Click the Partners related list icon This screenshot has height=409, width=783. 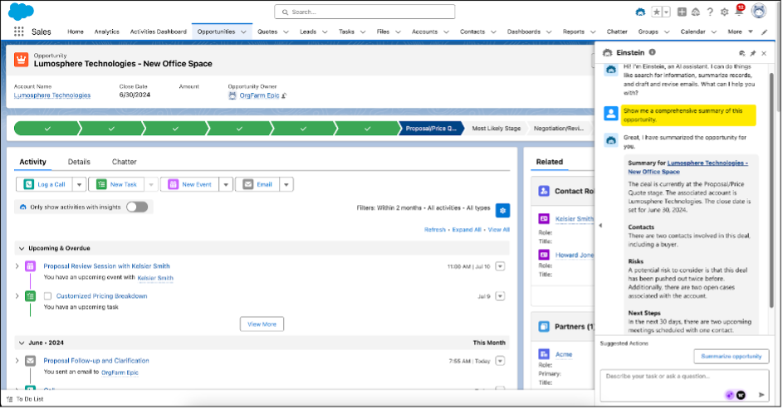[x=544, y=327]
